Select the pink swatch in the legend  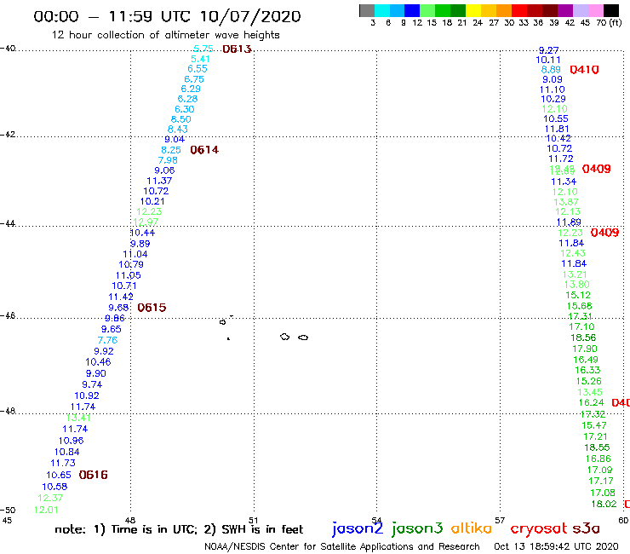click(596, 10)
